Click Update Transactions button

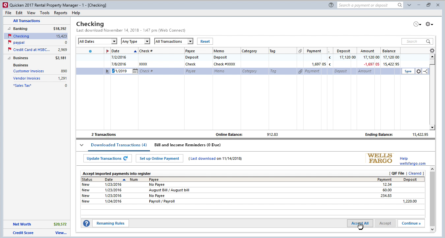click(107, 158)
